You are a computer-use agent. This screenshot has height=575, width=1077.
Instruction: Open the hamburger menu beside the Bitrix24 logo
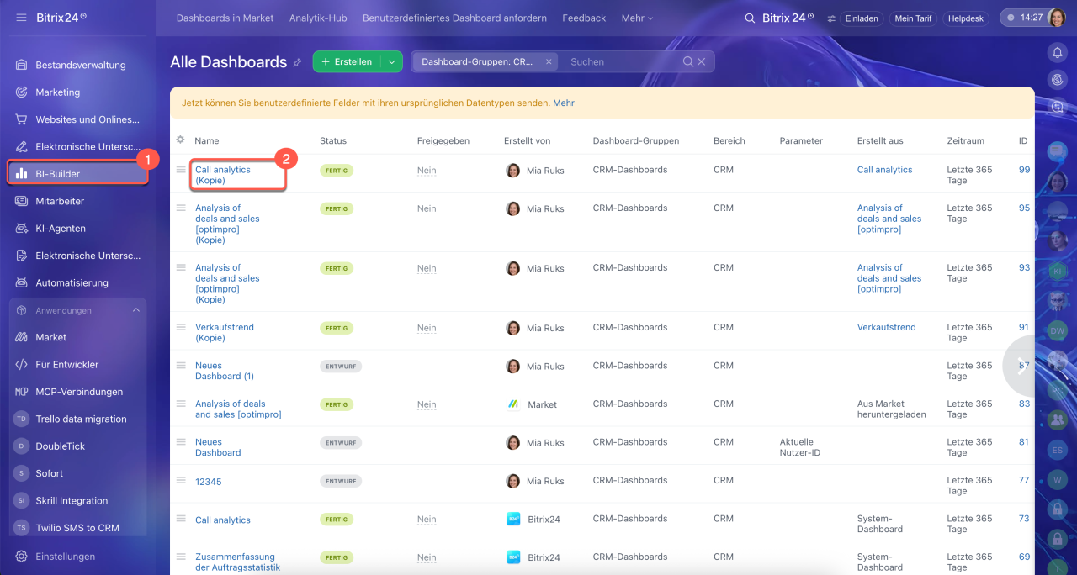coord(21,18)
